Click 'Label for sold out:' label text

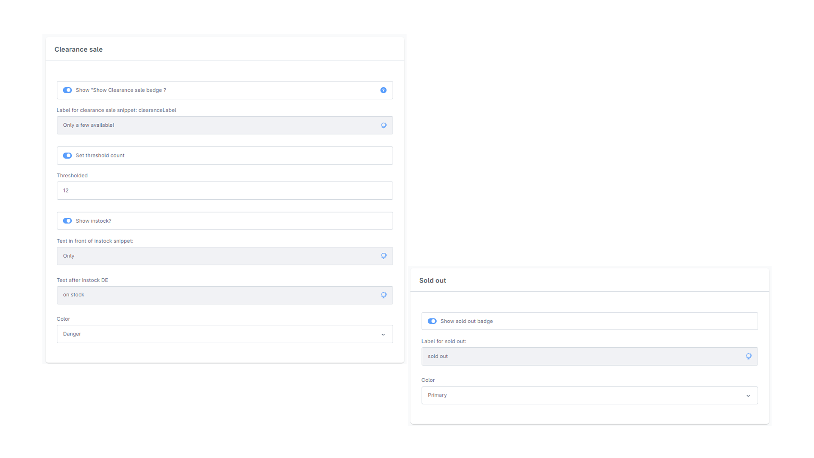point(444,341)
